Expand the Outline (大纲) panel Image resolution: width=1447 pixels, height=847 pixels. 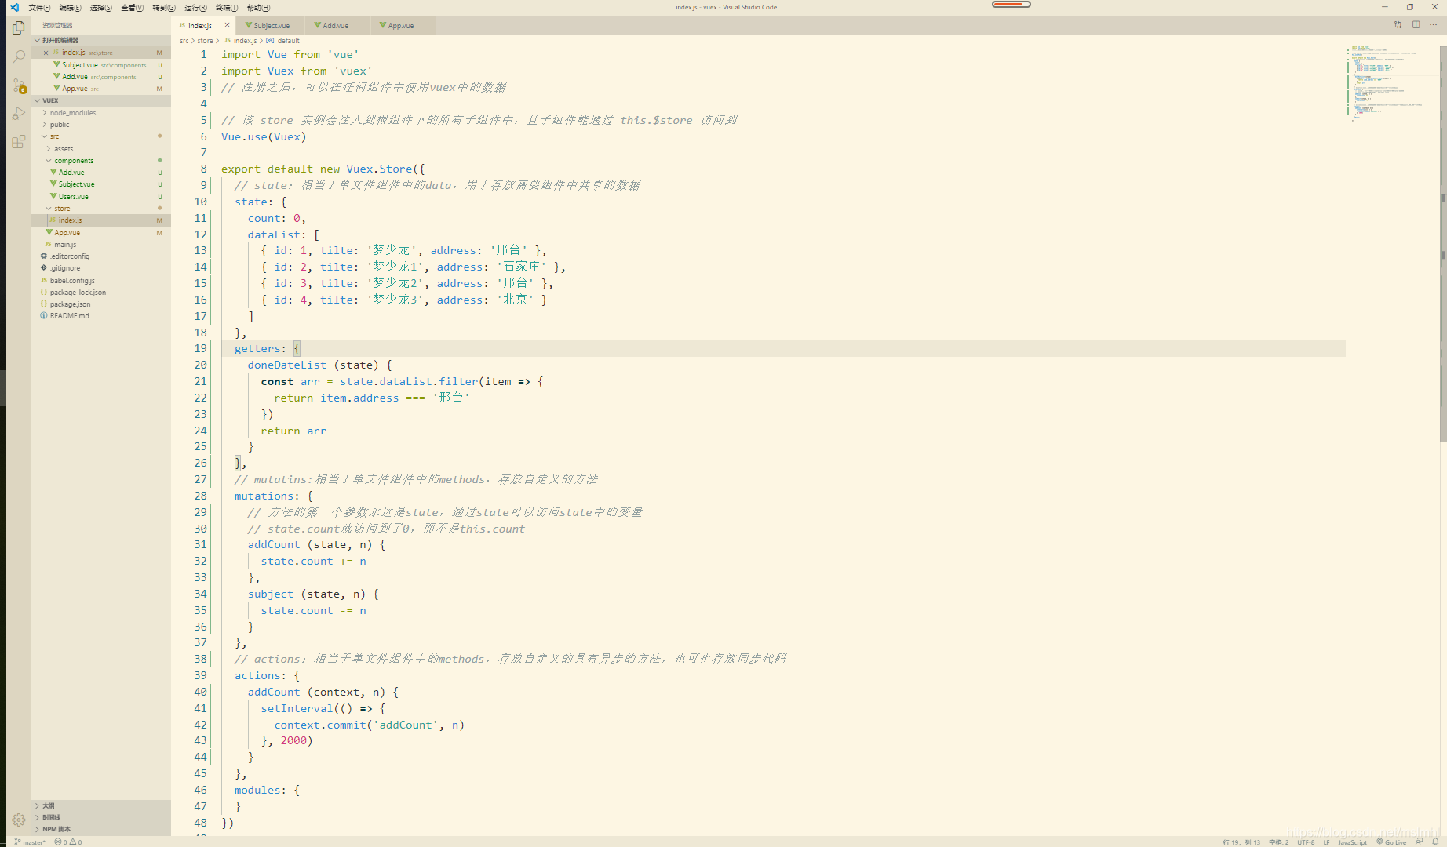coord(100,805)
